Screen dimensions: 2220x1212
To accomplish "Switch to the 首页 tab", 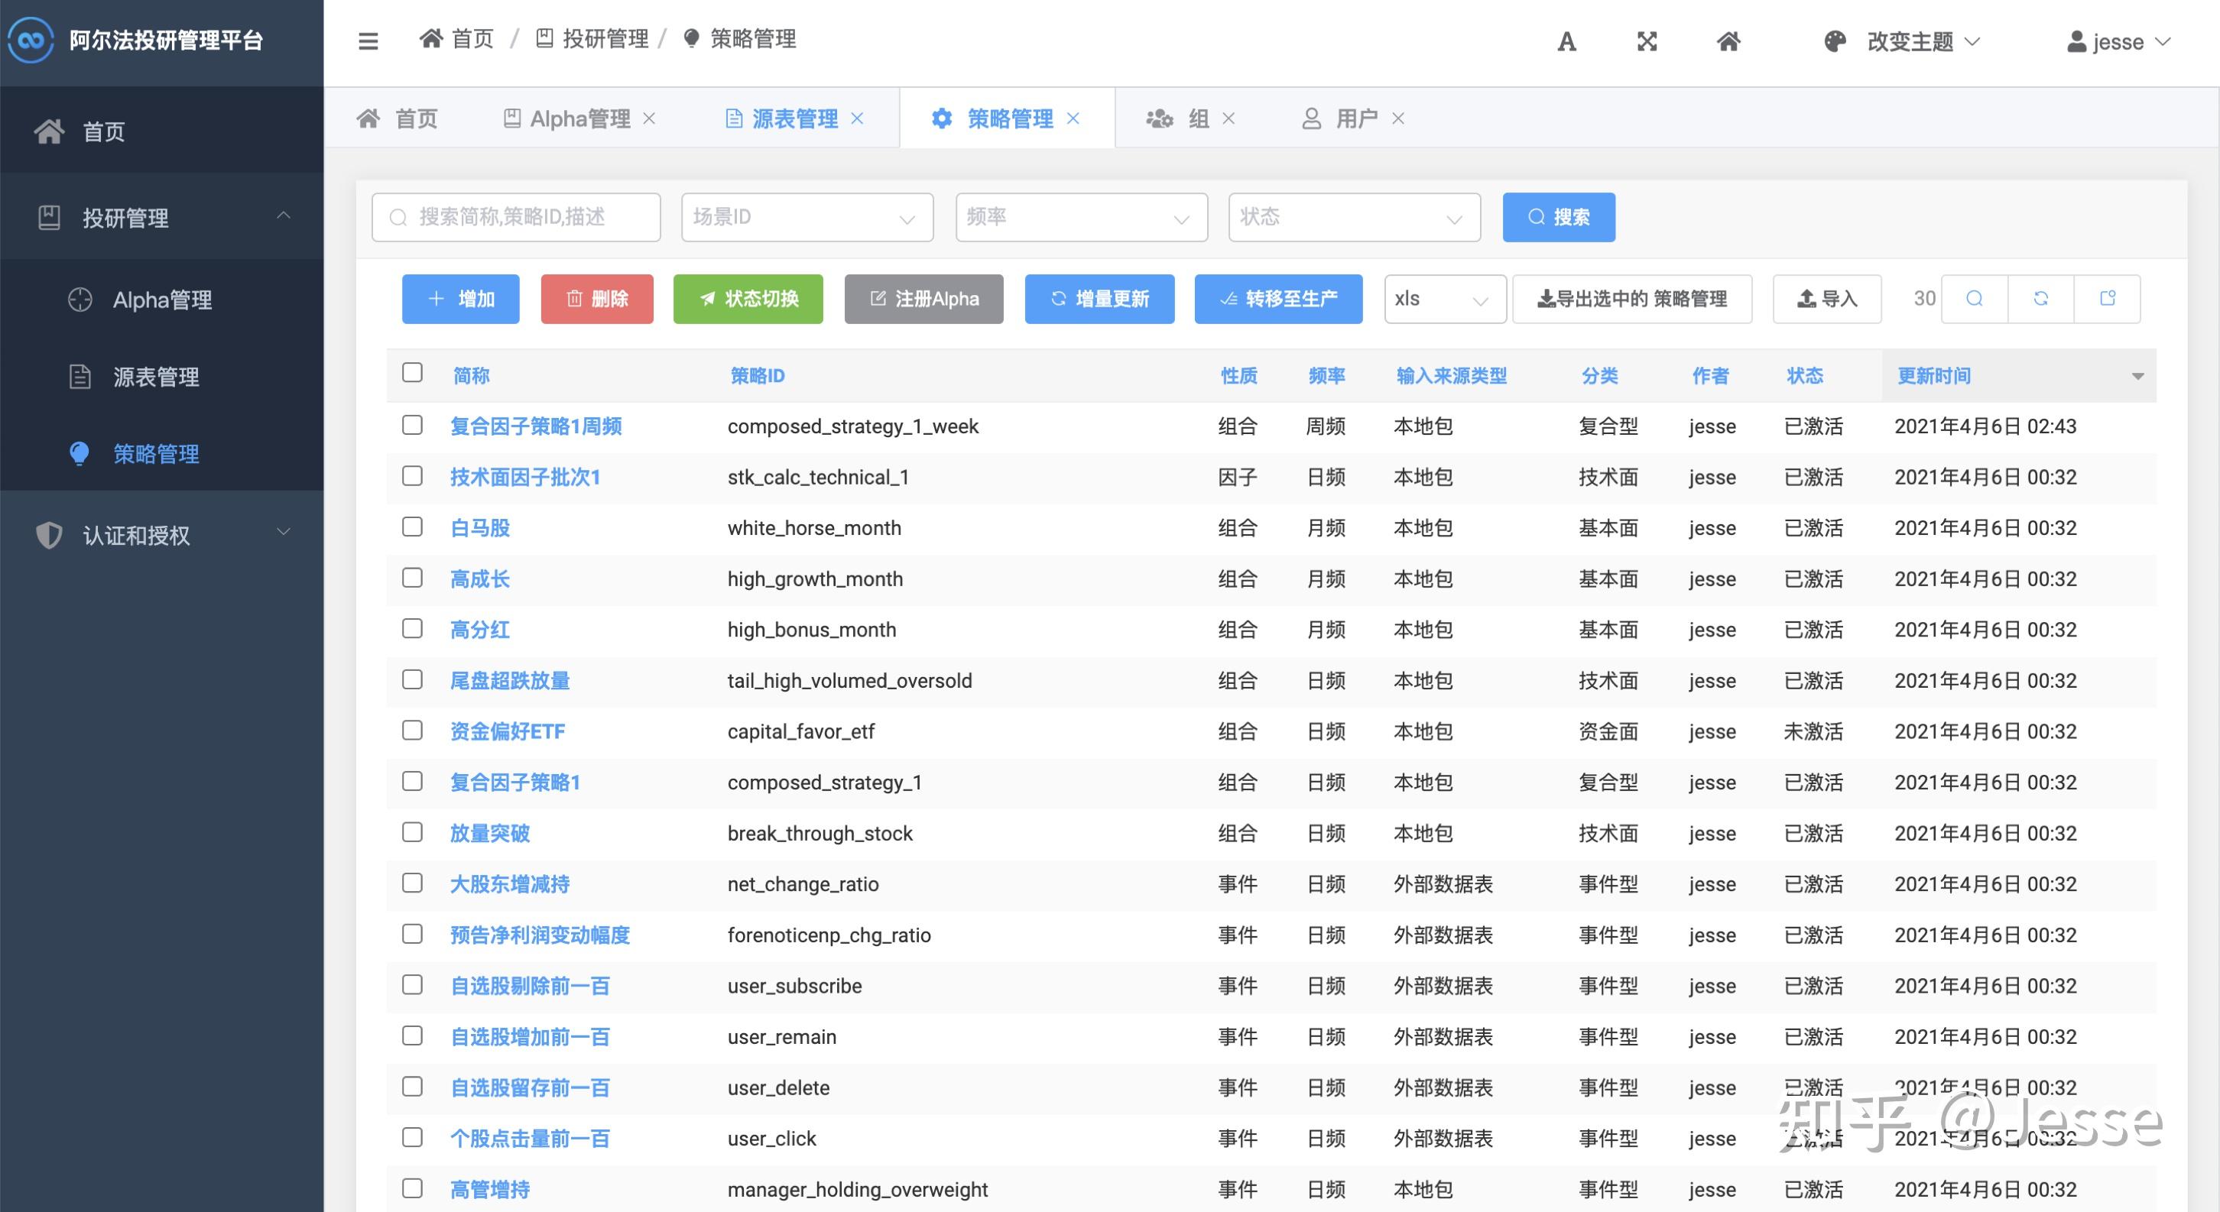I will tap(398, 118).
